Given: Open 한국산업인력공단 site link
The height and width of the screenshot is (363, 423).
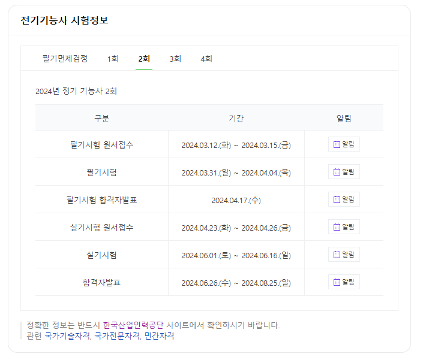Looking at the screenshot, I should pyautogui.click(x=133, y=325).
